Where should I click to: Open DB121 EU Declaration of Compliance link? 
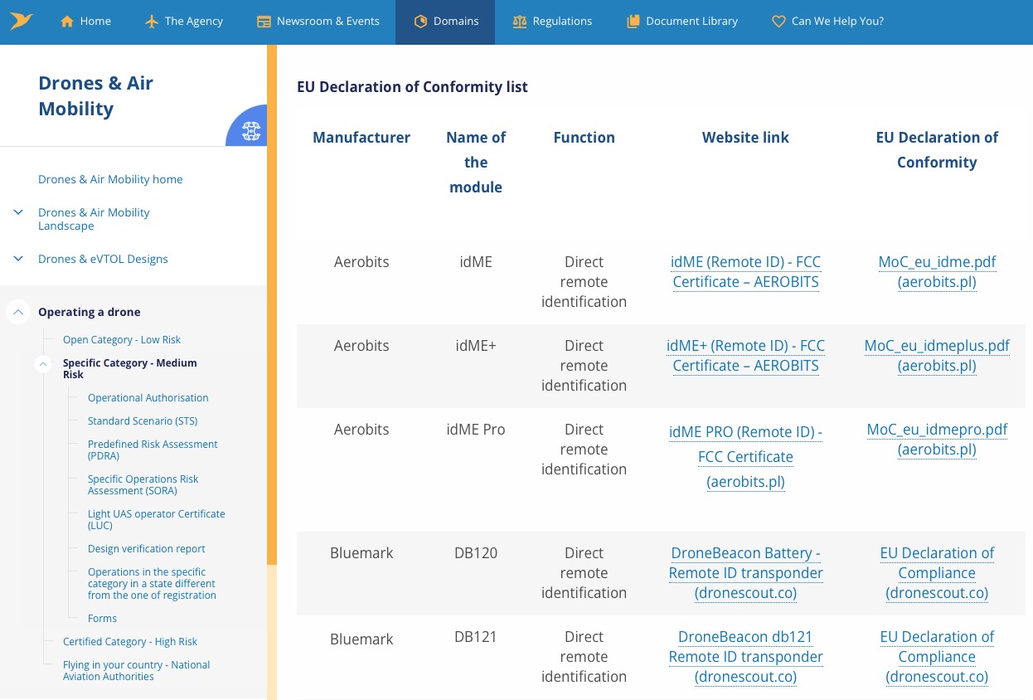tap(937, 657)
